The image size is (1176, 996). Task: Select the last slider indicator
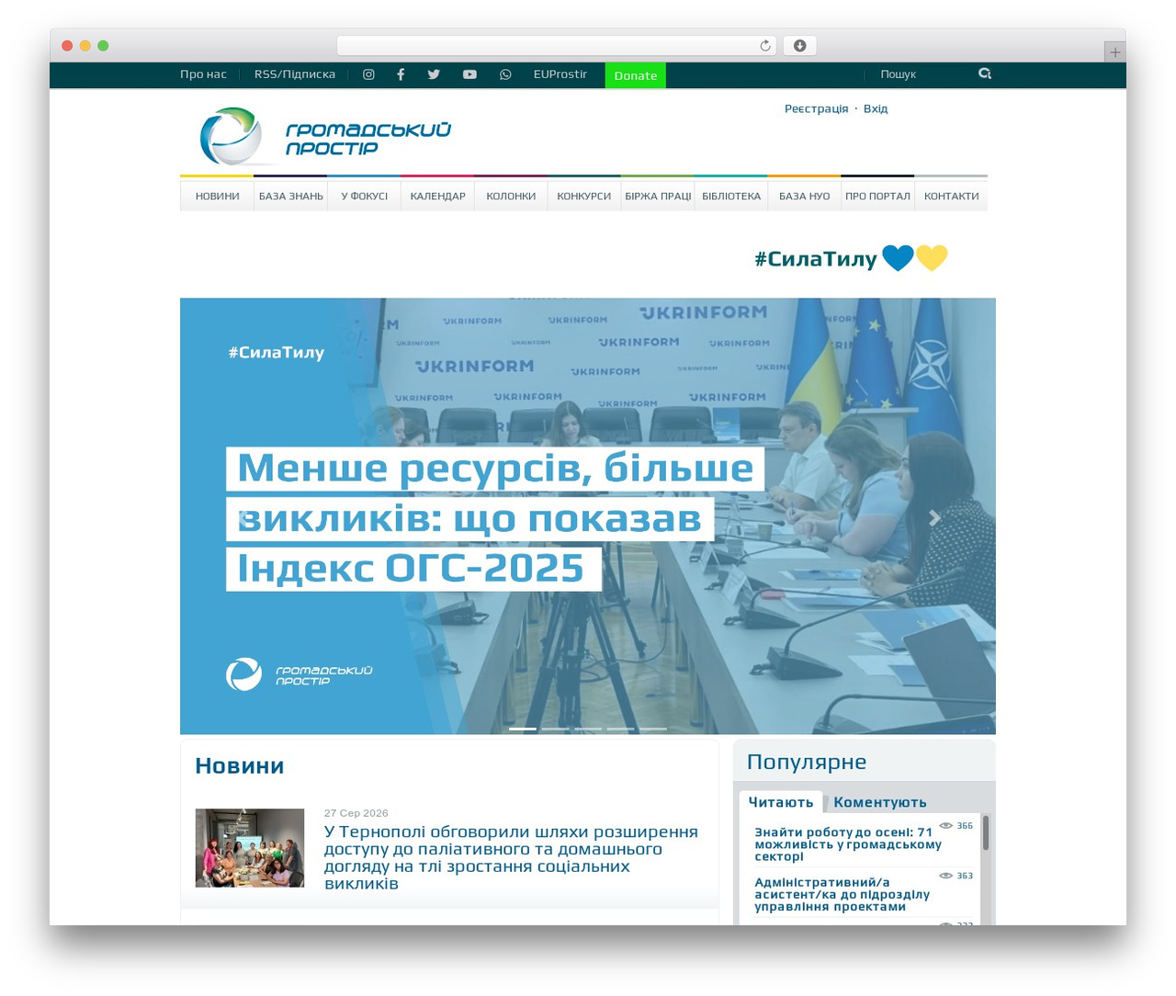[x=653, y=729]
